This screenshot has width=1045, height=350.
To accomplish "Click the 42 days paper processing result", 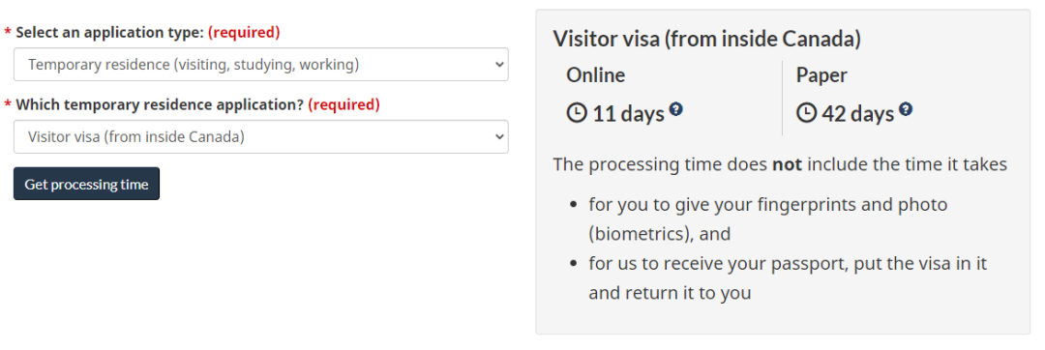I will [857, 114].
